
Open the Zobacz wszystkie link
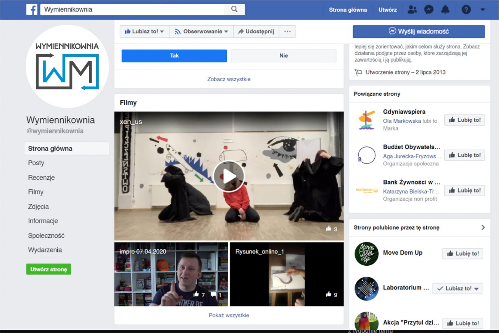pyautogui.click(x=229, y=79)
